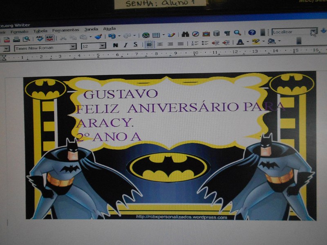Viewport: 327px width, 245px height.
Task: Select Centered alignment button
Action: pyautogui.click(x=160, y=44)
